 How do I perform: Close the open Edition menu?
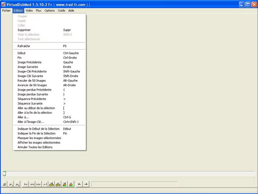click(18, 10)
